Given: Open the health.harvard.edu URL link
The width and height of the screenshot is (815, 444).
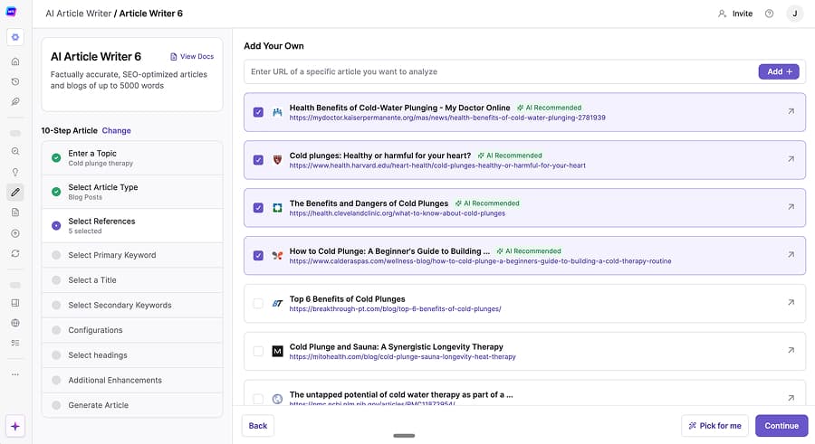Looking at the screenshot, I should click(x=437, y=165).
